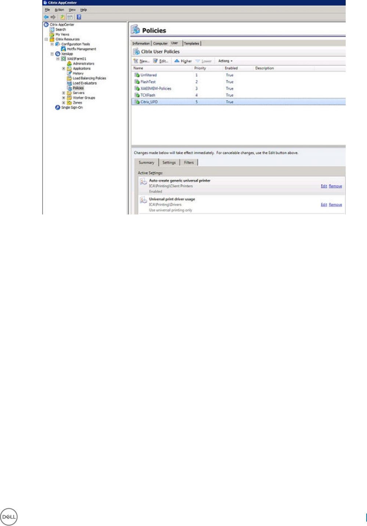Collapse the XA65Farm01 node
The image size is (367, 526).
[x=58, y=59]
